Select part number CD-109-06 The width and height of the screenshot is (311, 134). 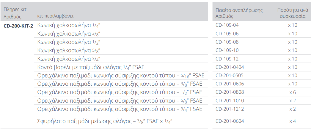(x=227, y=33)
